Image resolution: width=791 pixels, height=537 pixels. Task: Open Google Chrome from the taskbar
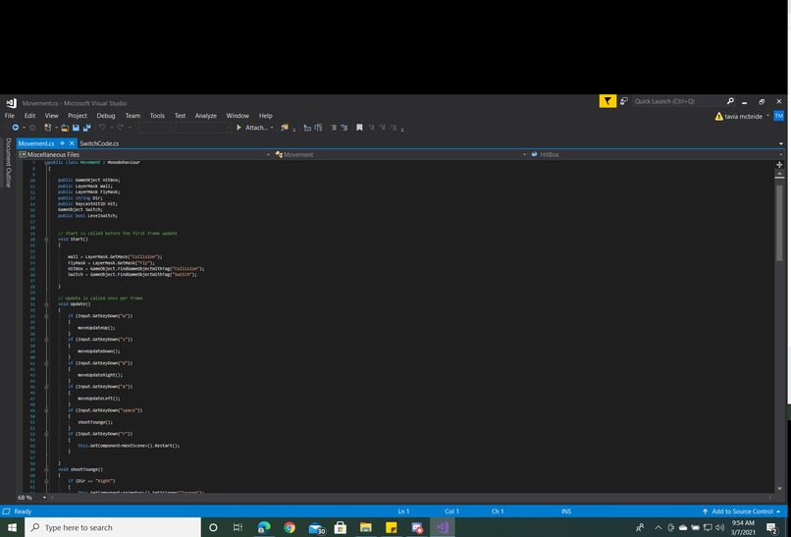(290, 527)
